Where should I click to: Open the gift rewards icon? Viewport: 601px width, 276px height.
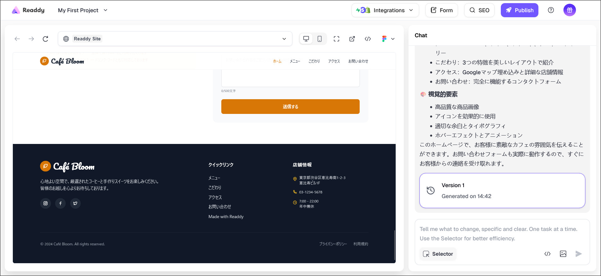[x=569, y=10]
